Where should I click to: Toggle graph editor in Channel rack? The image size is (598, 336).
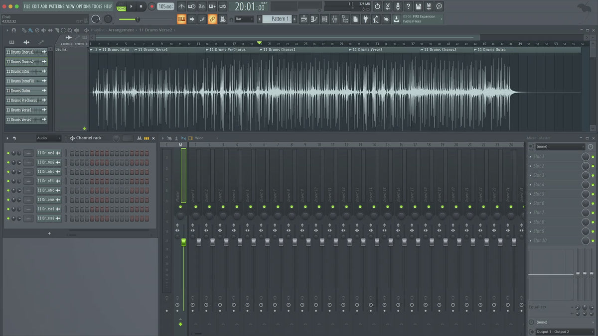pyautogui.click(x=139, y=138)
